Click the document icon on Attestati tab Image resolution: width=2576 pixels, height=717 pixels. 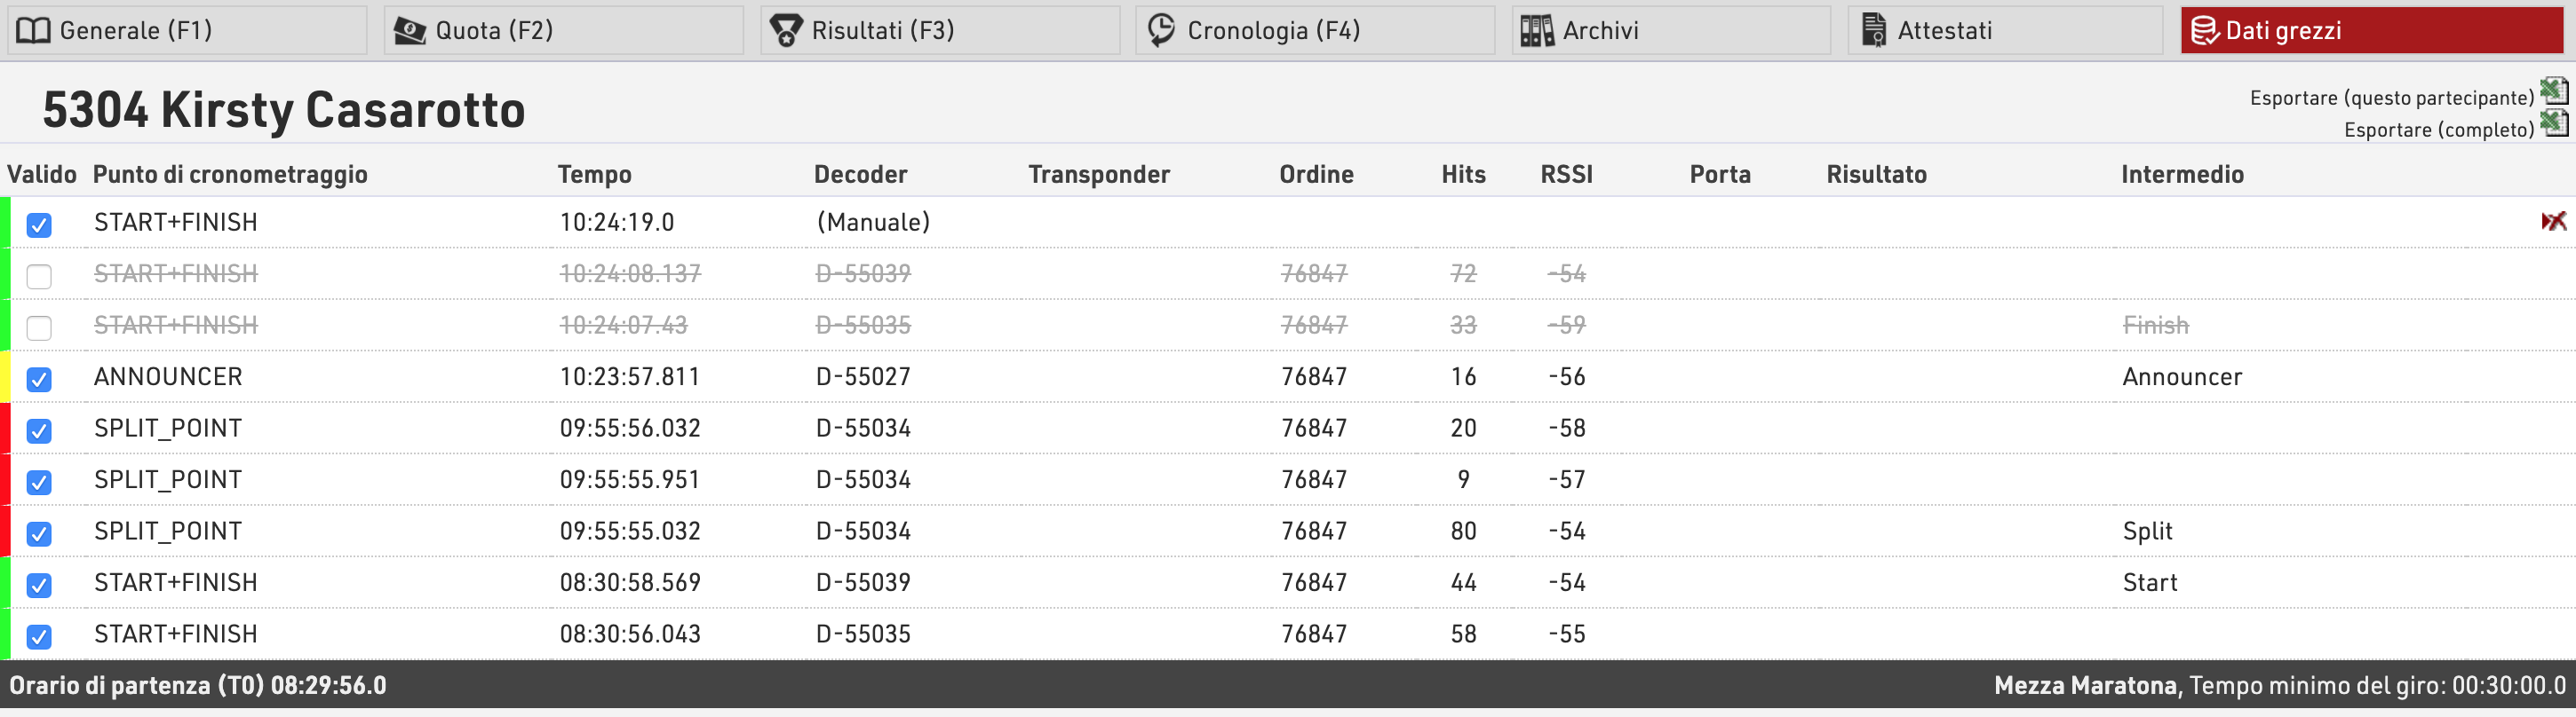pos(1874,30)
